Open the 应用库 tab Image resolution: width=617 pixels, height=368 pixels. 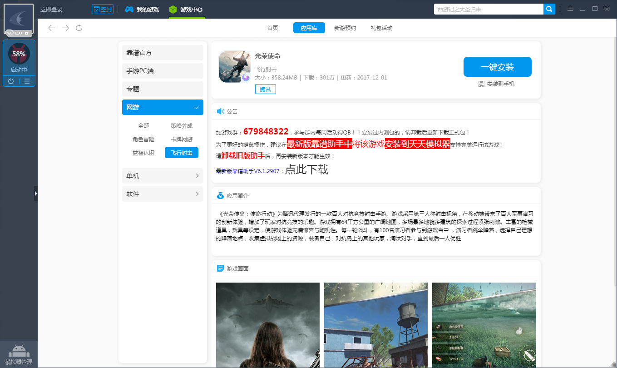point(309,28)
